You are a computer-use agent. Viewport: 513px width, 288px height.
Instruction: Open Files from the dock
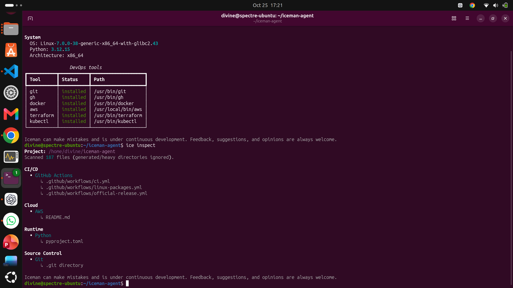pyautogui.click(x=11, y=29)
